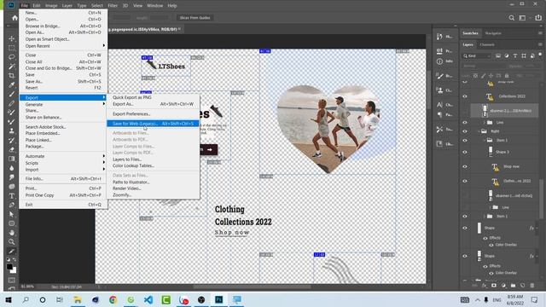
Task: Select the Eyedropper tool
Action: pos(12,85)
